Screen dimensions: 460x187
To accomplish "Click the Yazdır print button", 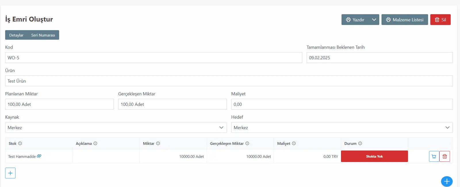I will point(355,20).
